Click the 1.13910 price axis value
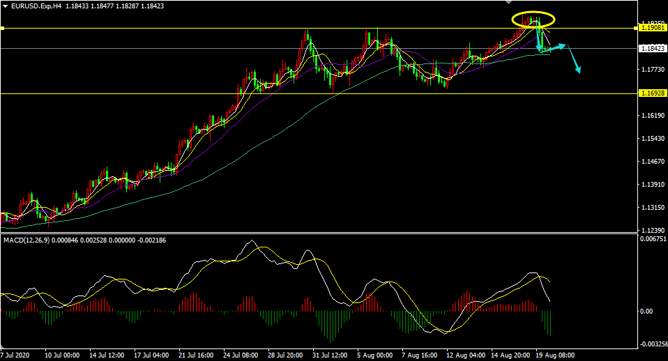 [652, 184]
